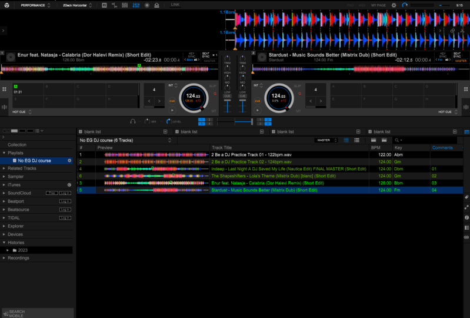Click the first blank list palette menu icon
The image size is (470, 318).
[x=165, y=132]
